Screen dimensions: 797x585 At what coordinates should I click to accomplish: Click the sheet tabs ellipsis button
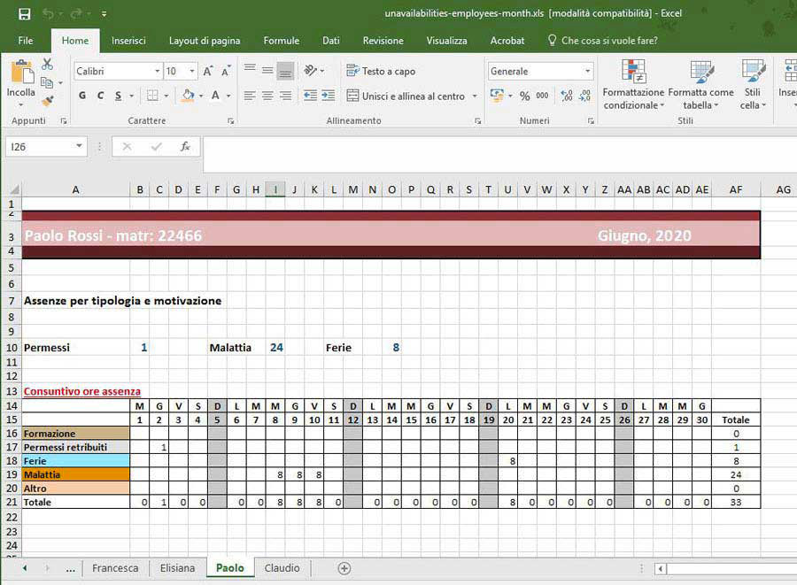[x=71, y=569]
